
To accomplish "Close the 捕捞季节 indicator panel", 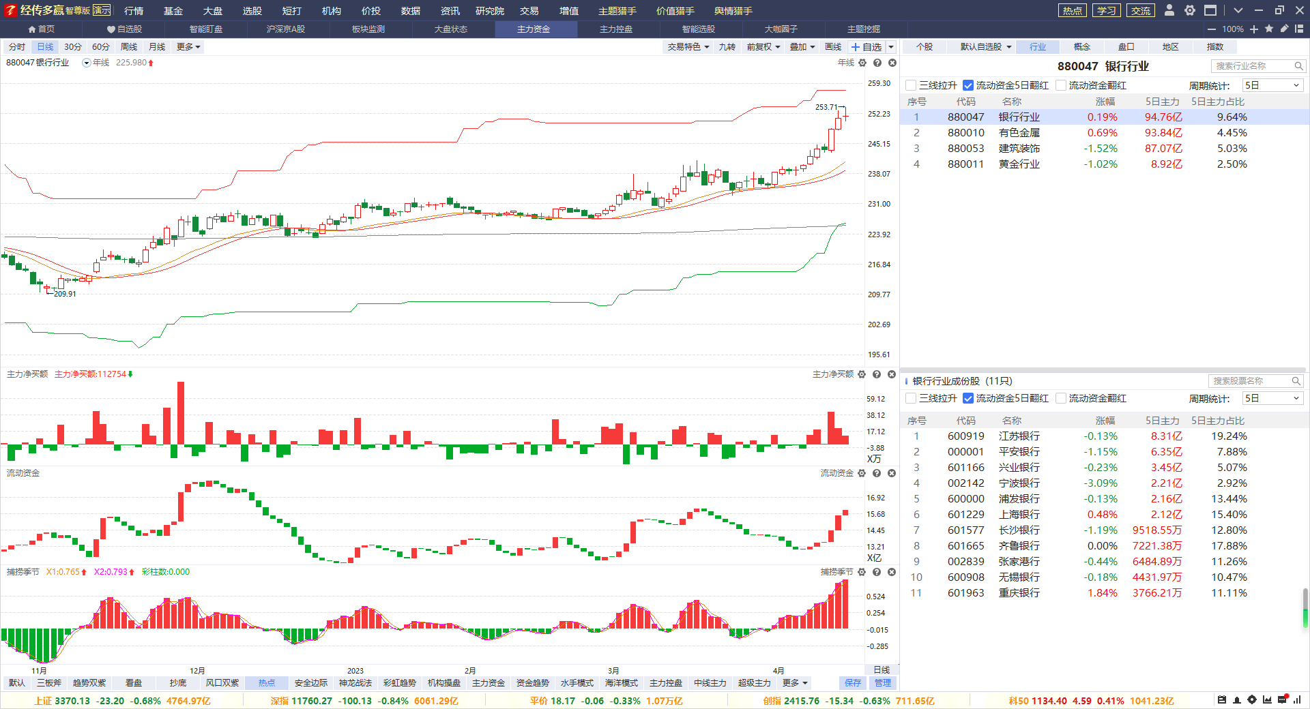I will click(892, 572).
